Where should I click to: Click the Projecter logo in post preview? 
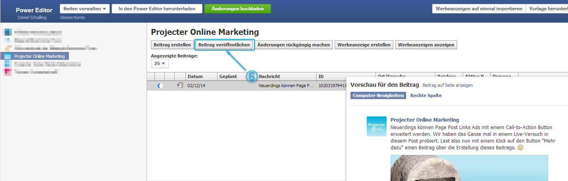coord(376,126)
